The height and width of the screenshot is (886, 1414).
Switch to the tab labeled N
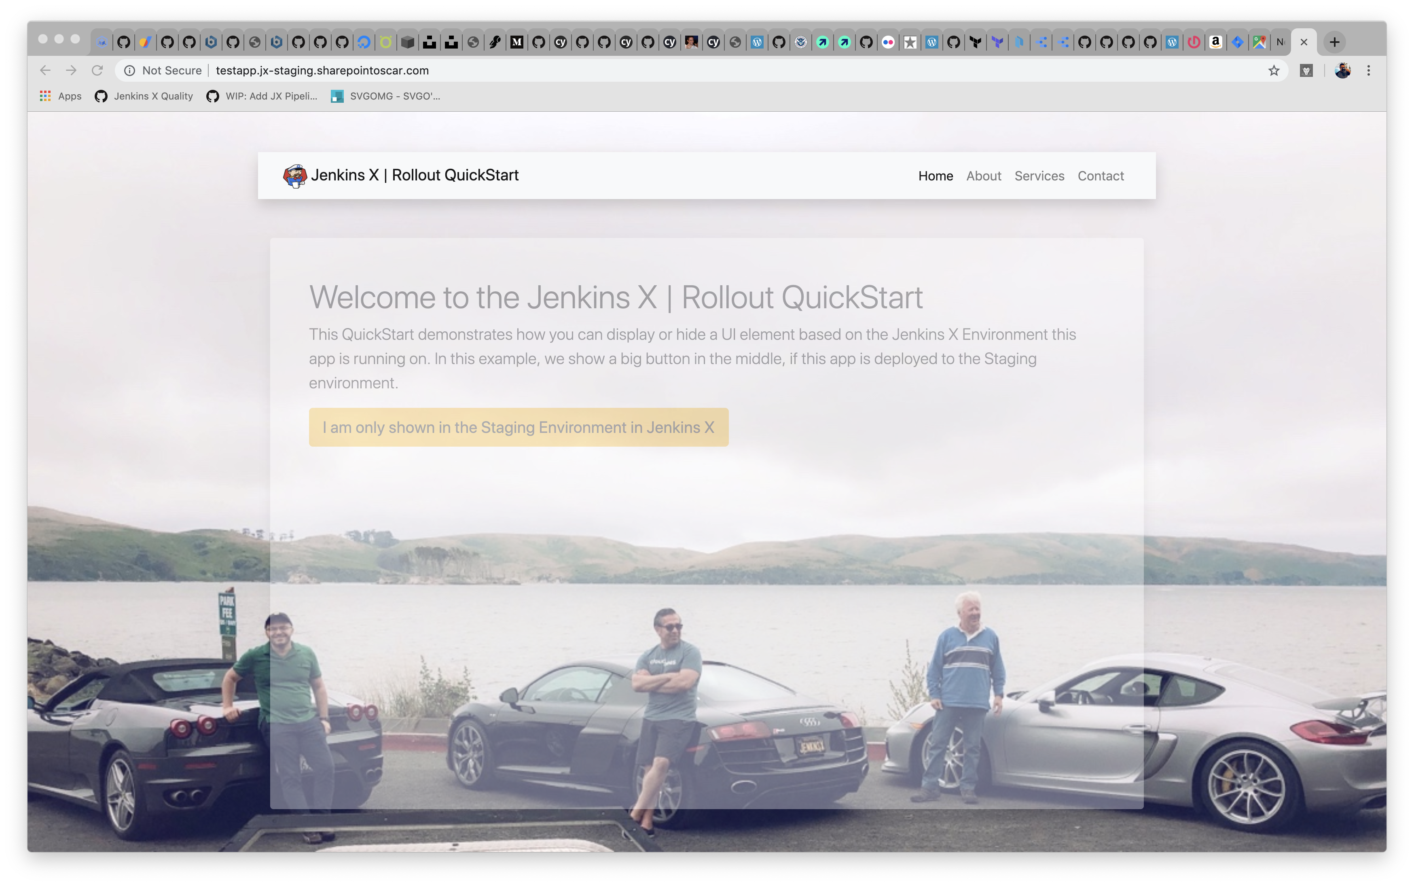(x=1280, y=42)
